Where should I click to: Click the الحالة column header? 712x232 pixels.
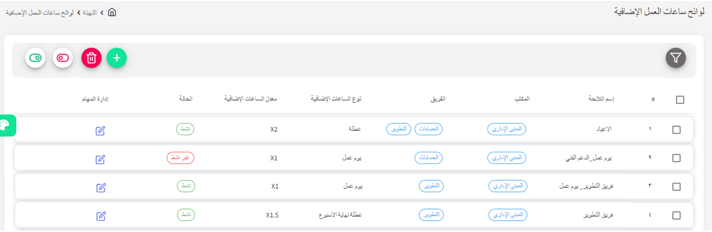185,99
